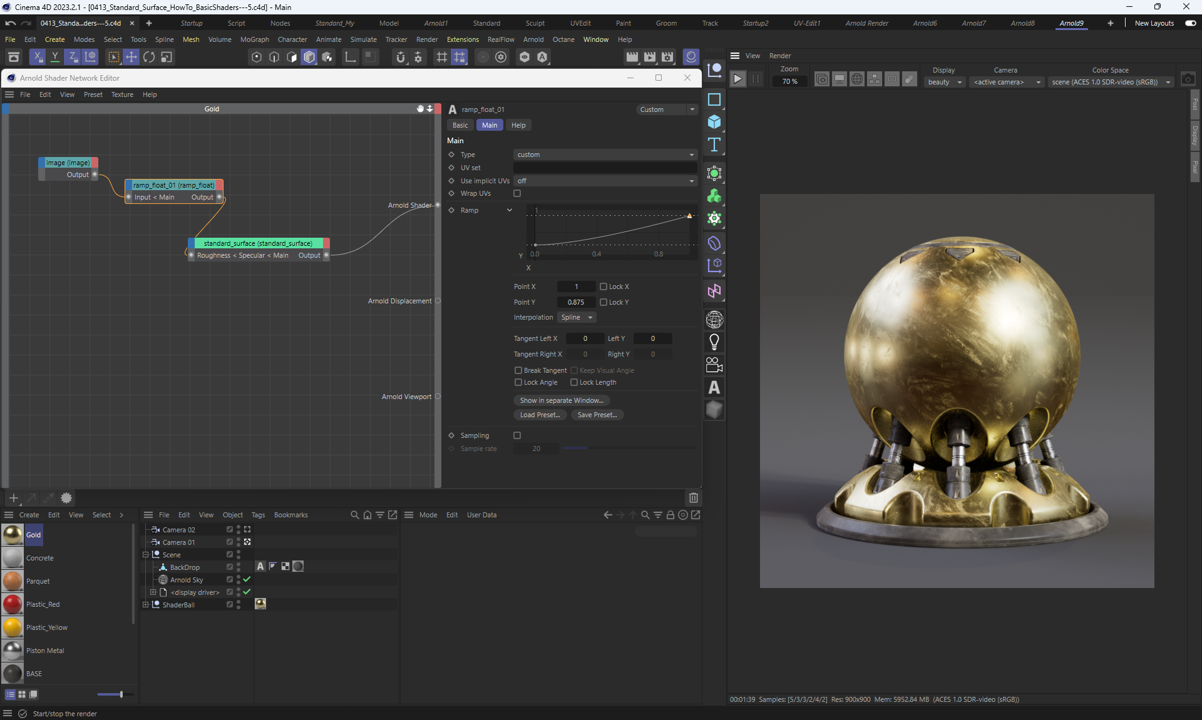This screenshot has width=1202, height=720.
Task: Switch to the Basic tab
Action: pyautogui.click(x=460, y=125)
